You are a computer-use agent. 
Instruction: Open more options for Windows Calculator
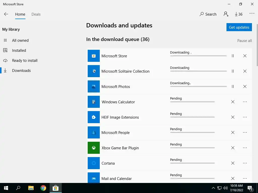[x=245, y=102]
